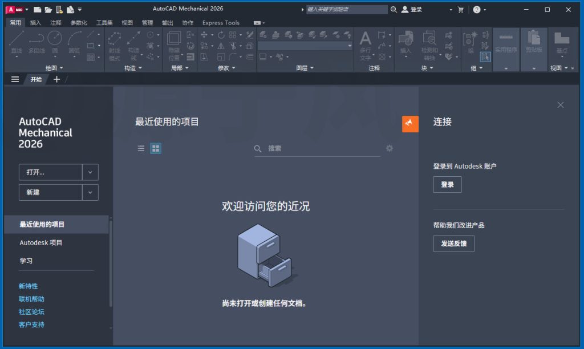The width and height of the screenshot is (584, 349).
Task: Click the orange announcement megaphone icon
Action: point(410,124)
